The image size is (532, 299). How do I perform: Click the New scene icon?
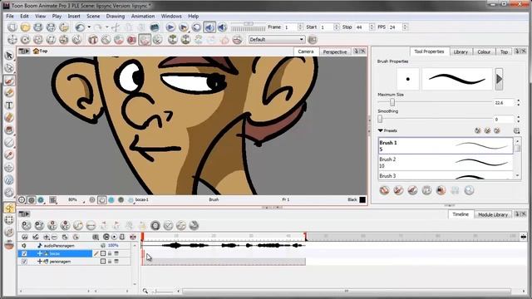12,27
